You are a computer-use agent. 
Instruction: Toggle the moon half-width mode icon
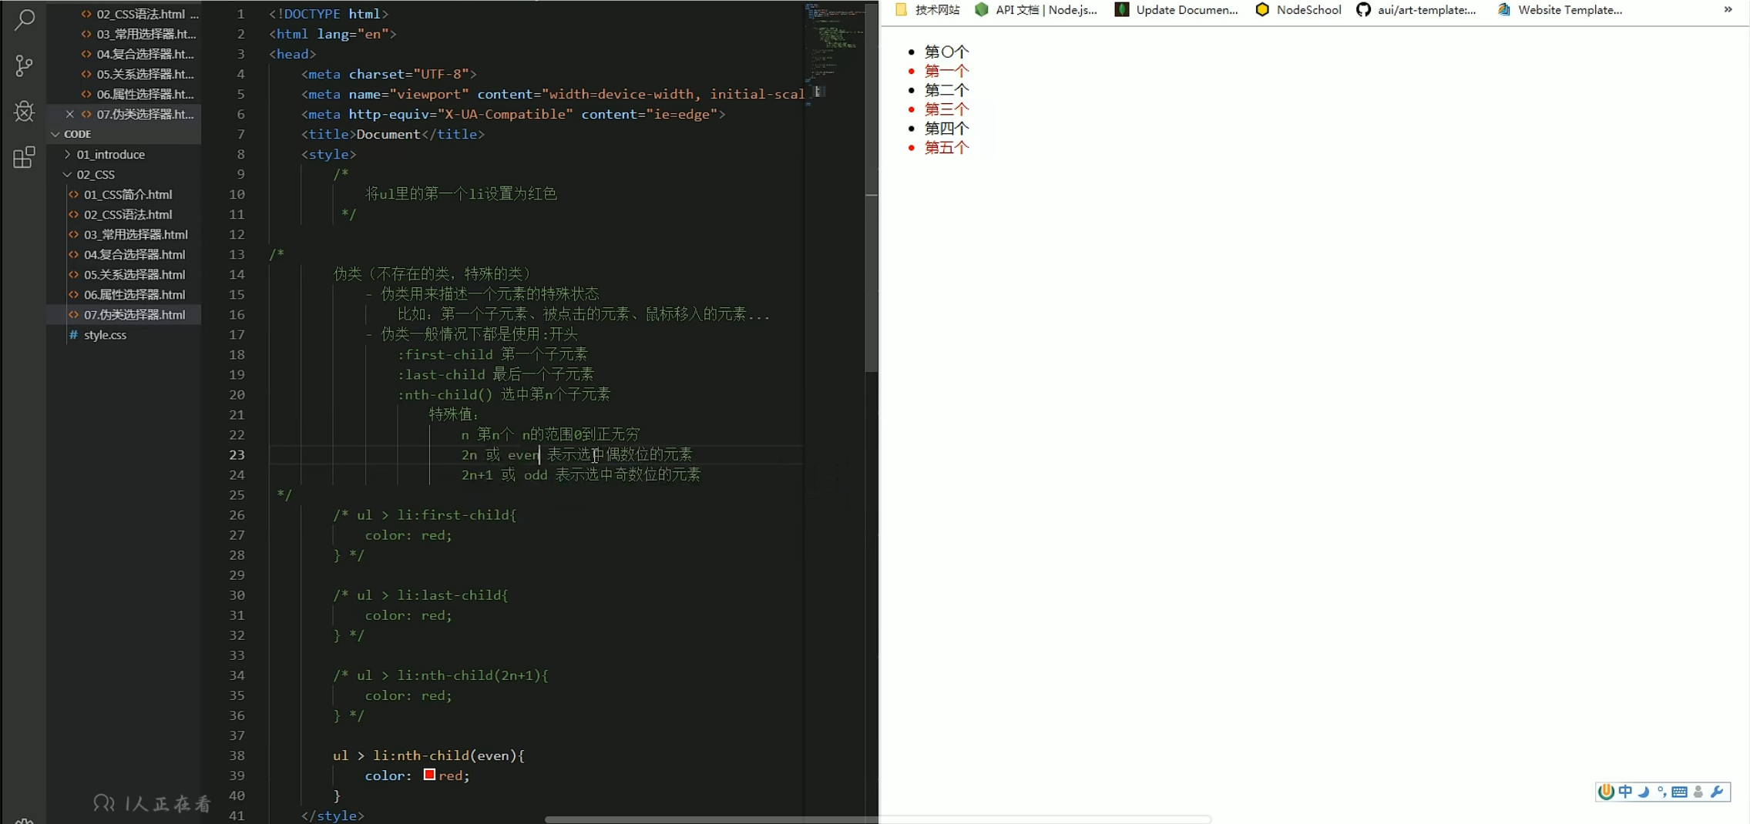click(x=1644, y=792)
